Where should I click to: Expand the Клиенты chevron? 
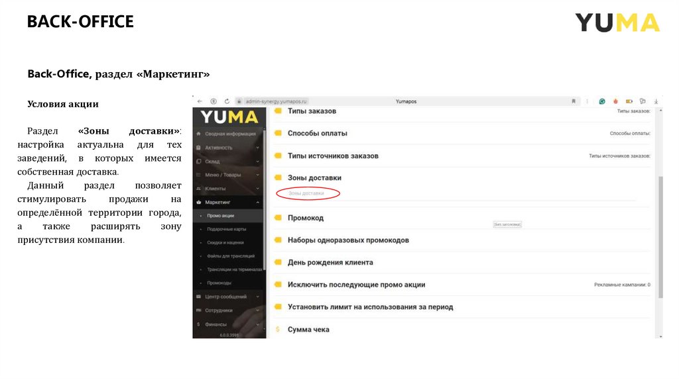(258, 189)
